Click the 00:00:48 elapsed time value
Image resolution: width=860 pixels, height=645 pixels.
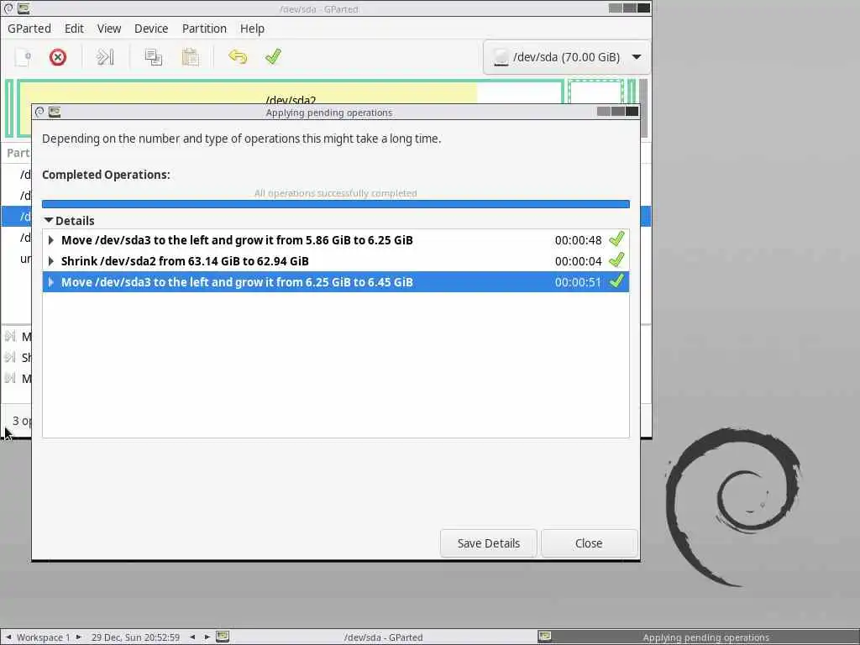click(x=578, y=240)
